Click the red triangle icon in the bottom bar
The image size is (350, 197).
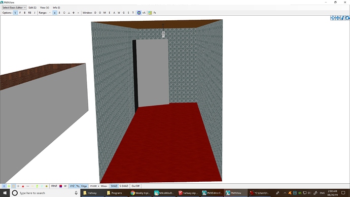(23, 186)
